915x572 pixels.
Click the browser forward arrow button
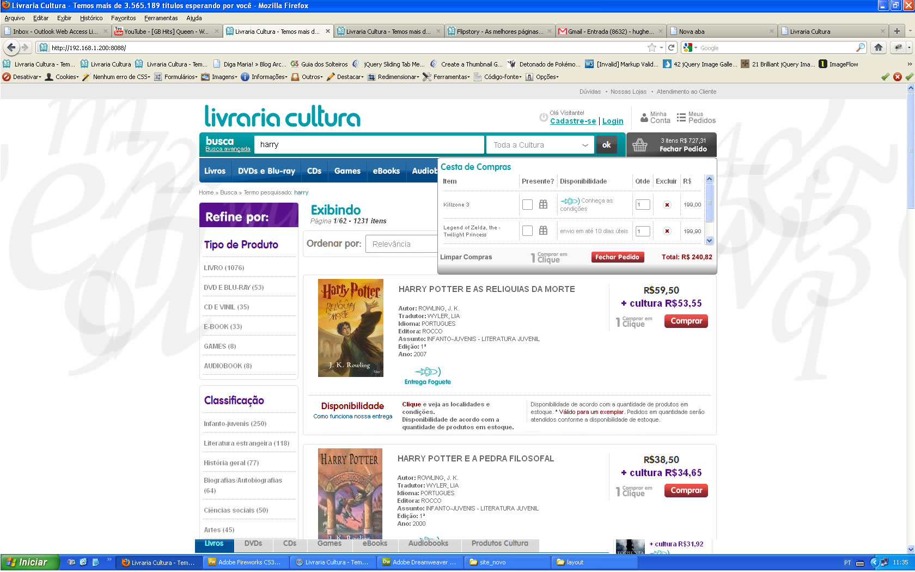(x=25, y=47)
